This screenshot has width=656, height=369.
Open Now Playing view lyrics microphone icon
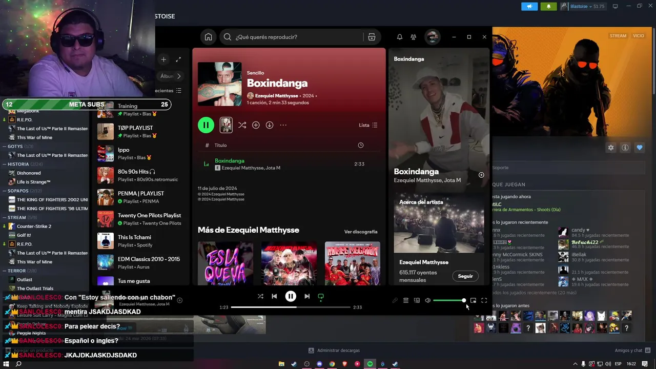[x=395, y=300]
